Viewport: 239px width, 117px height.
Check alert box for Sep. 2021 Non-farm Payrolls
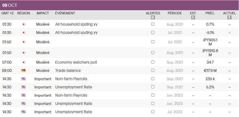(153, 79)
